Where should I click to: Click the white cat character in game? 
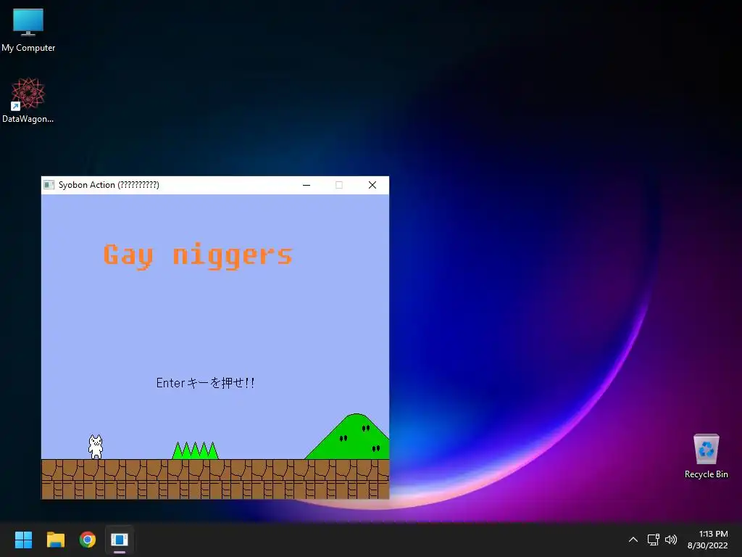coord(96,447)
